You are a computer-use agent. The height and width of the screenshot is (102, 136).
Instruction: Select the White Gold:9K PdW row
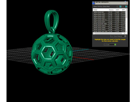pyautogui.click(x=109, y=24)
